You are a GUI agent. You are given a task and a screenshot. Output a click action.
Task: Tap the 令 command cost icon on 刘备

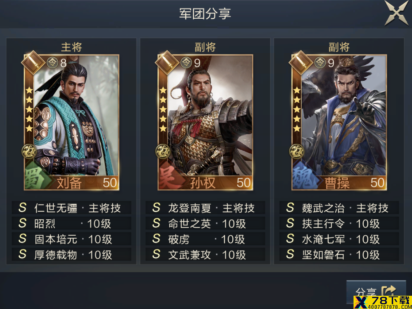click(x=52, y=62)
